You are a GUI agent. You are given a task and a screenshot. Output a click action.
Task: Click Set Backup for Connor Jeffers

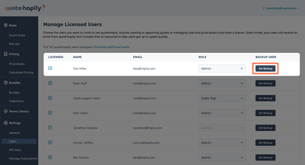pyautogui.click(x=265, y=143)
